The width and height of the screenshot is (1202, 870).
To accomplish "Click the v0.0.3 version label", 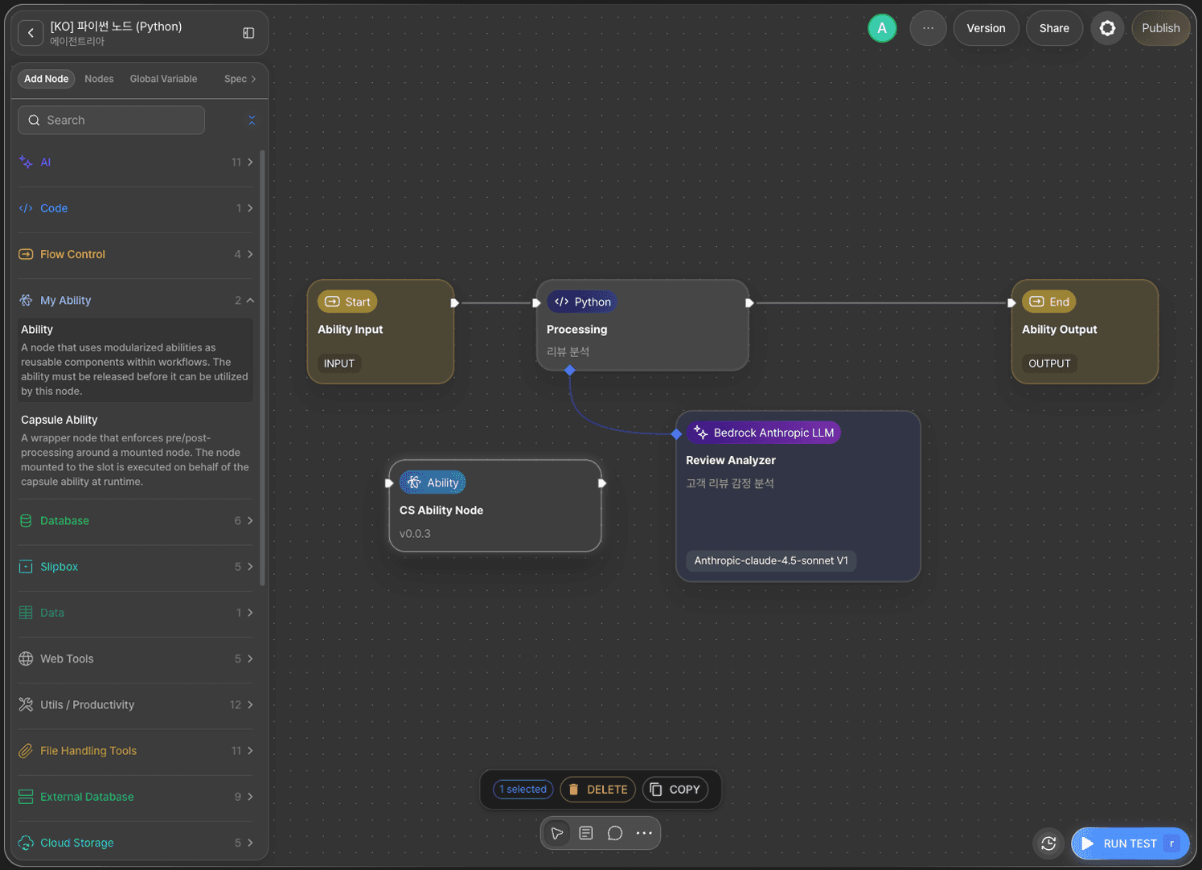I will click(x=415, y=533).
